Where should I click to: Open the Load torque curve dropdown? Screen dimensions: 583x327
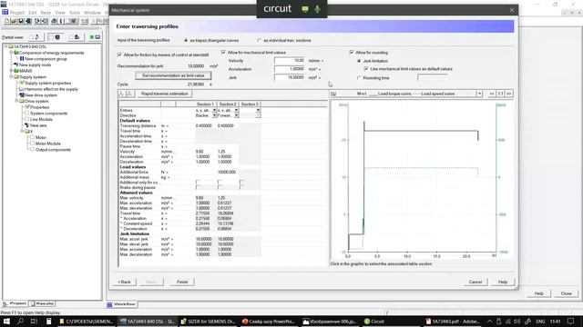(479, 94)
